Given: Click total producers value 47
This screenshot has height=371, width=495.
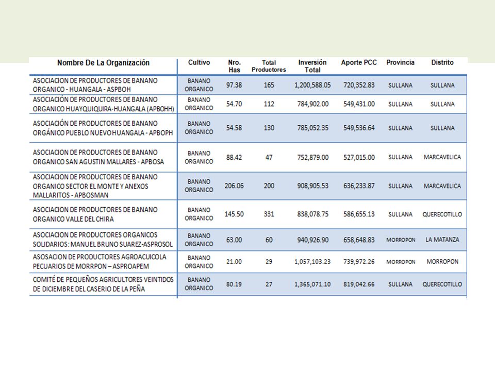Looking at the screenshot, I should 269,157.
